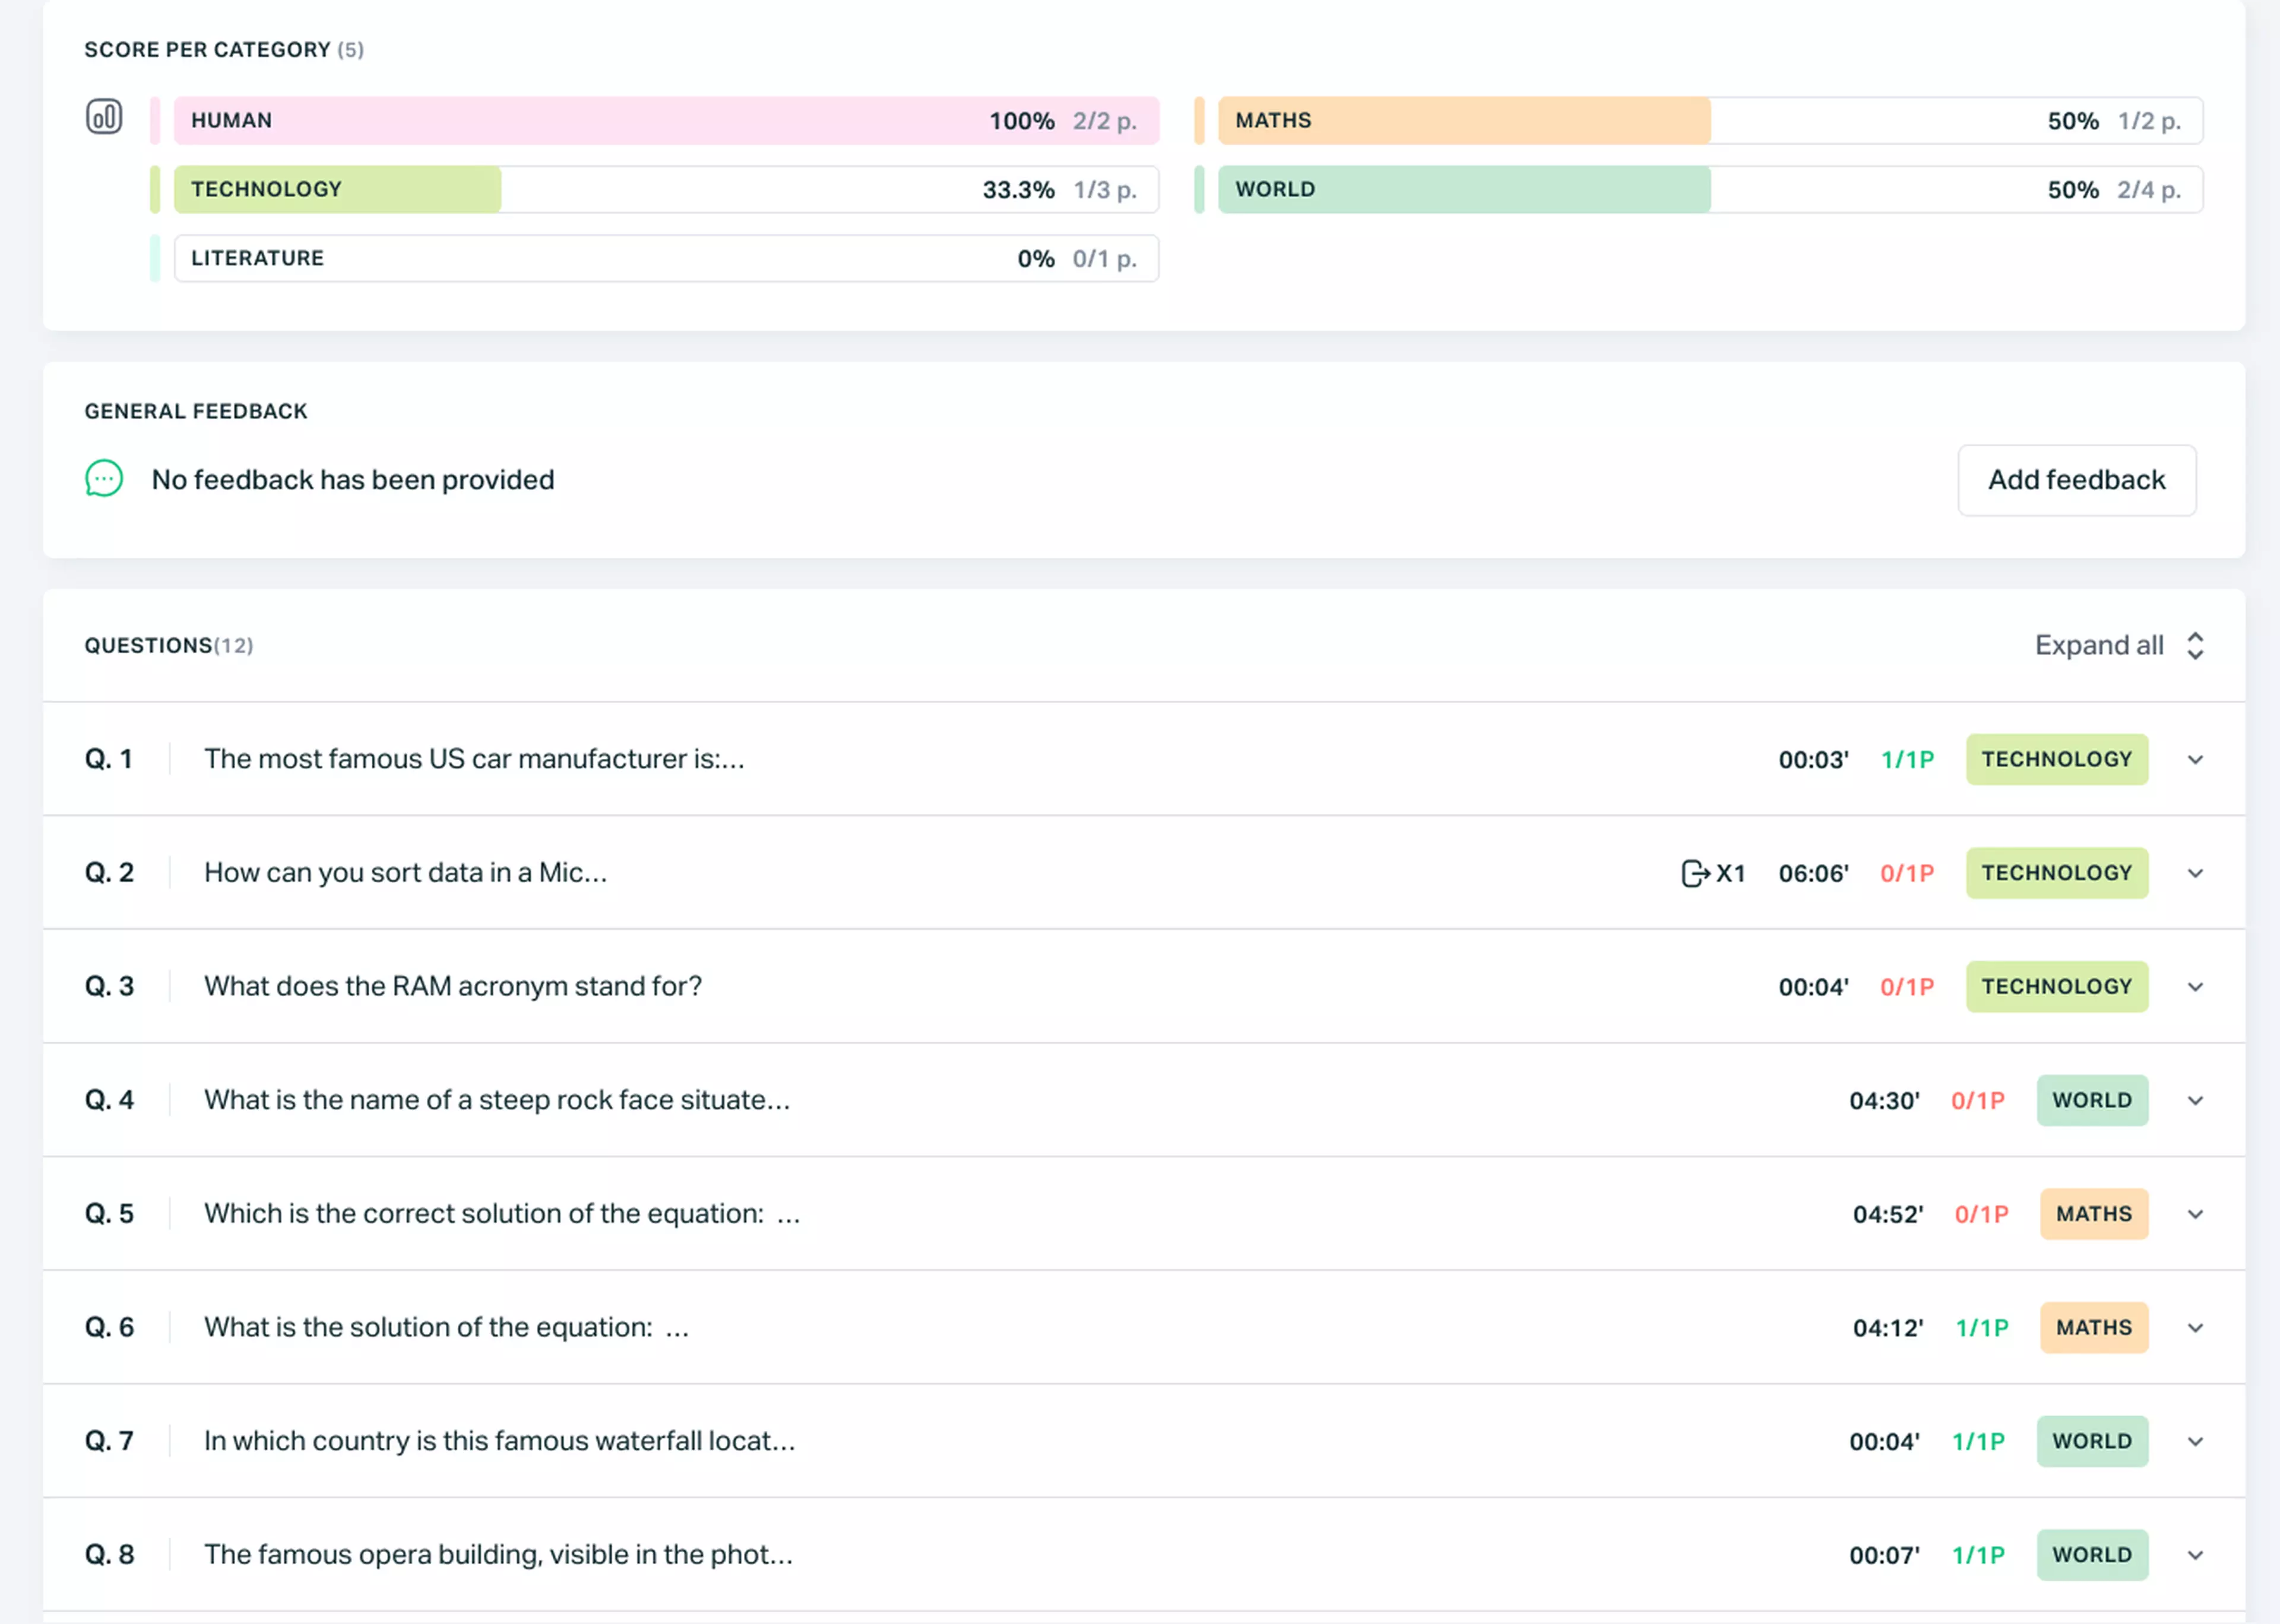Expand Question 2 about sorting data
Screen dimensions: 2280x1624
(x=2195, y=872)
